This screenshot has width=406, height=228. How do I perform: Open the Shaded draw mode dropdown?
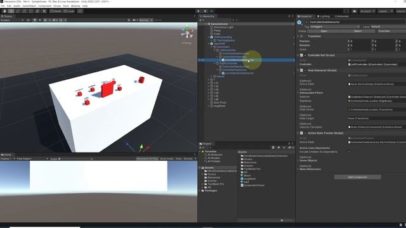[12, 20]
